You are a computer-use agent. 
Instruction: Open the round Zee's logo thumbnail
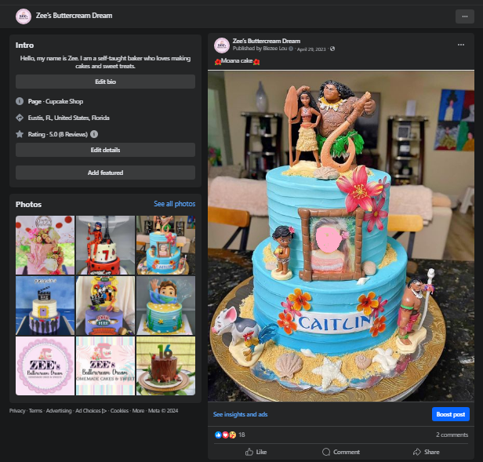(x=45, y=366)
